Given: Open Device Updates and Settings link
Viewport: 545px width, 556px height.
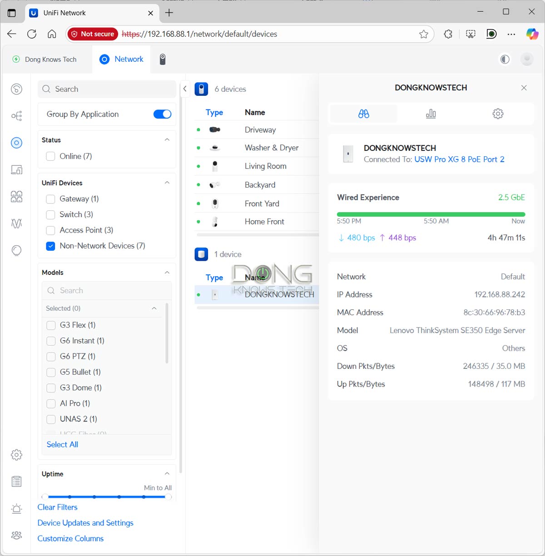Looking at the screenshot, I should coord(85,523).
